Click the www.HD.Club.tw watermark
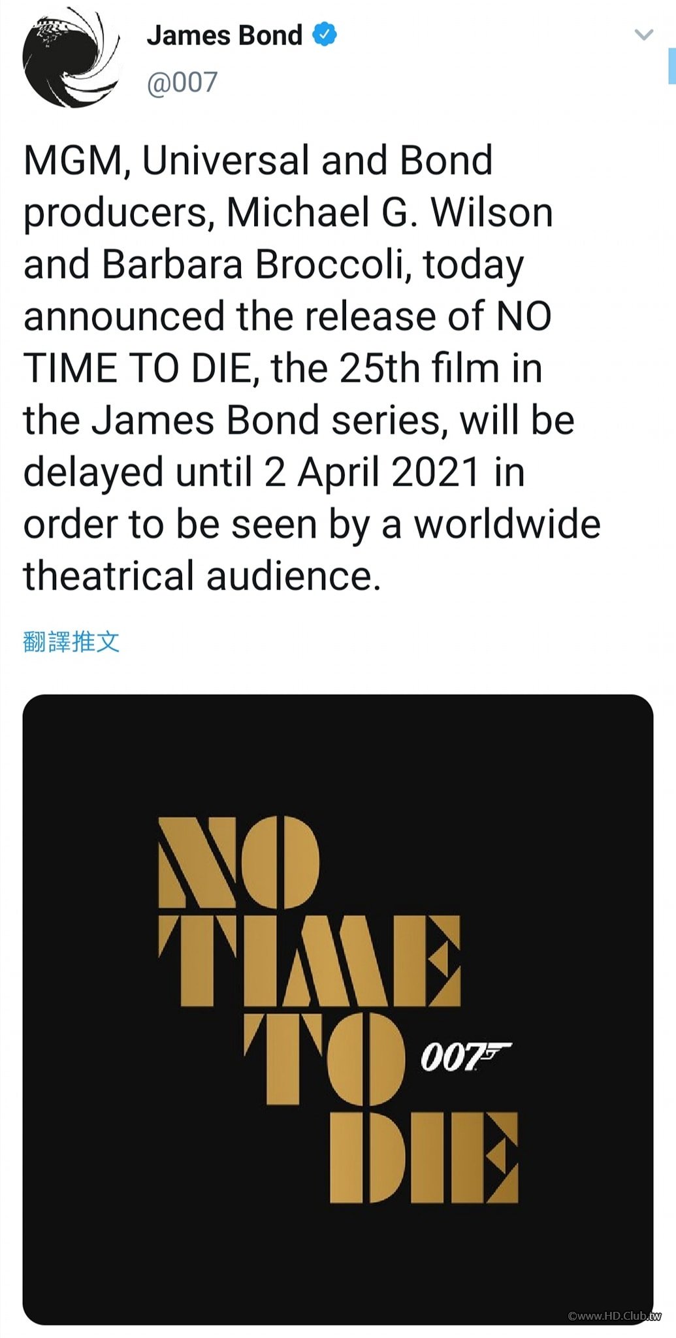Image resolution: width=676 pixels, height=1338 pixels. pos(615,1315)
